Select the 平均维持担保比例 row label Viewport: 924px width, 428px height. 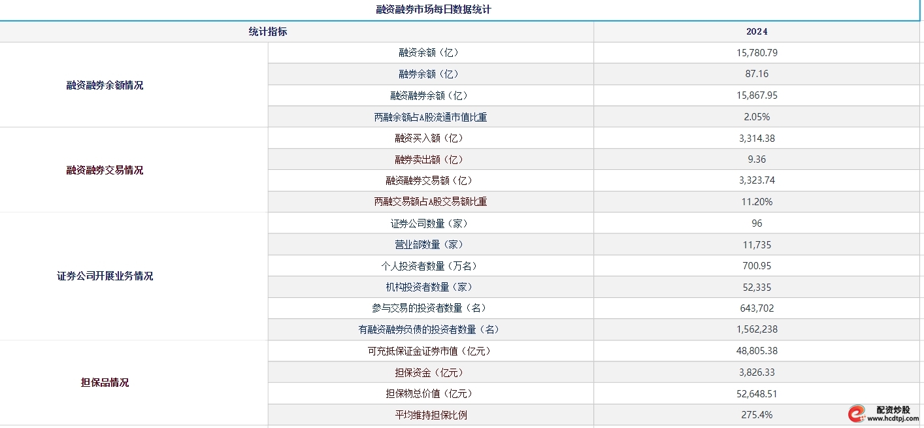(x=431, y=415)
